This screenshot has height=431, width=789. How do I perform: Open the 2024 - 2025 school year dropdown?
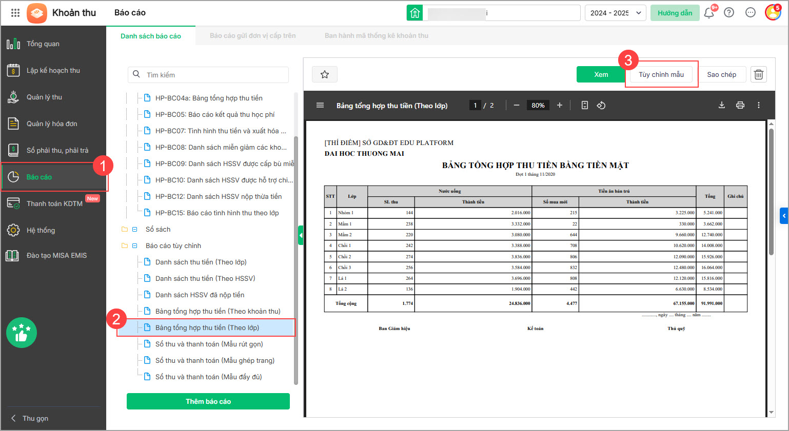[x=615, y=13]
